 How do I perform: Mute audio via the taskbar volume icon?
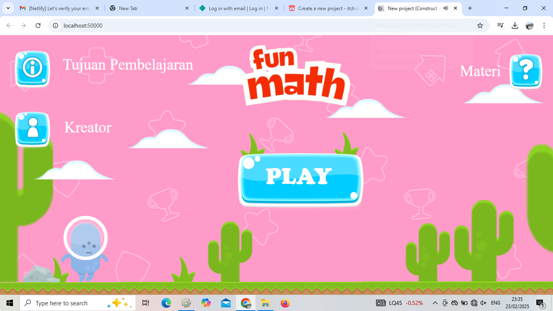pyautogui.click(x=483, y=302)
